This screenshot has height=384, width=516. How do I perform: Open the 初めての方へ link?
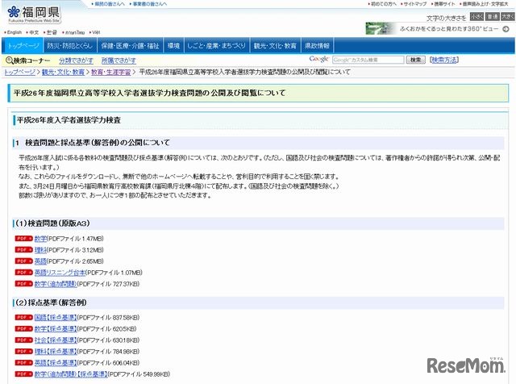click(x=384, y=4)
